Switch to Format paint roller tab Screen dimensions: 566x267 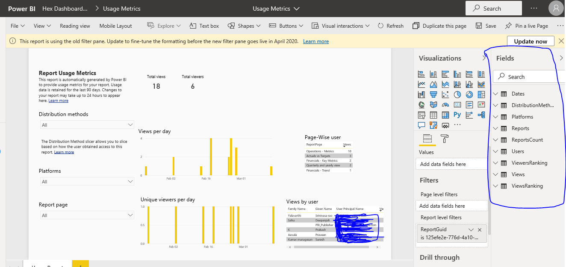coord(445,138)
